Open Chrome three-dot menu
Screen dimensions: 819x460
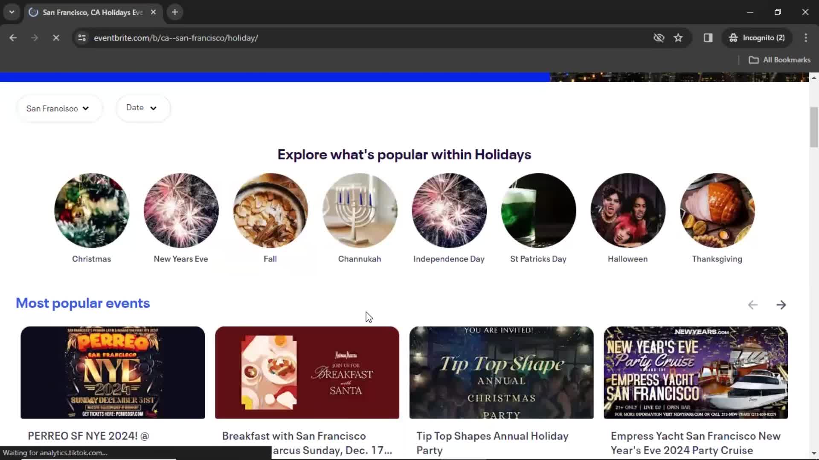pyautogui.click(x=806, y=38)
